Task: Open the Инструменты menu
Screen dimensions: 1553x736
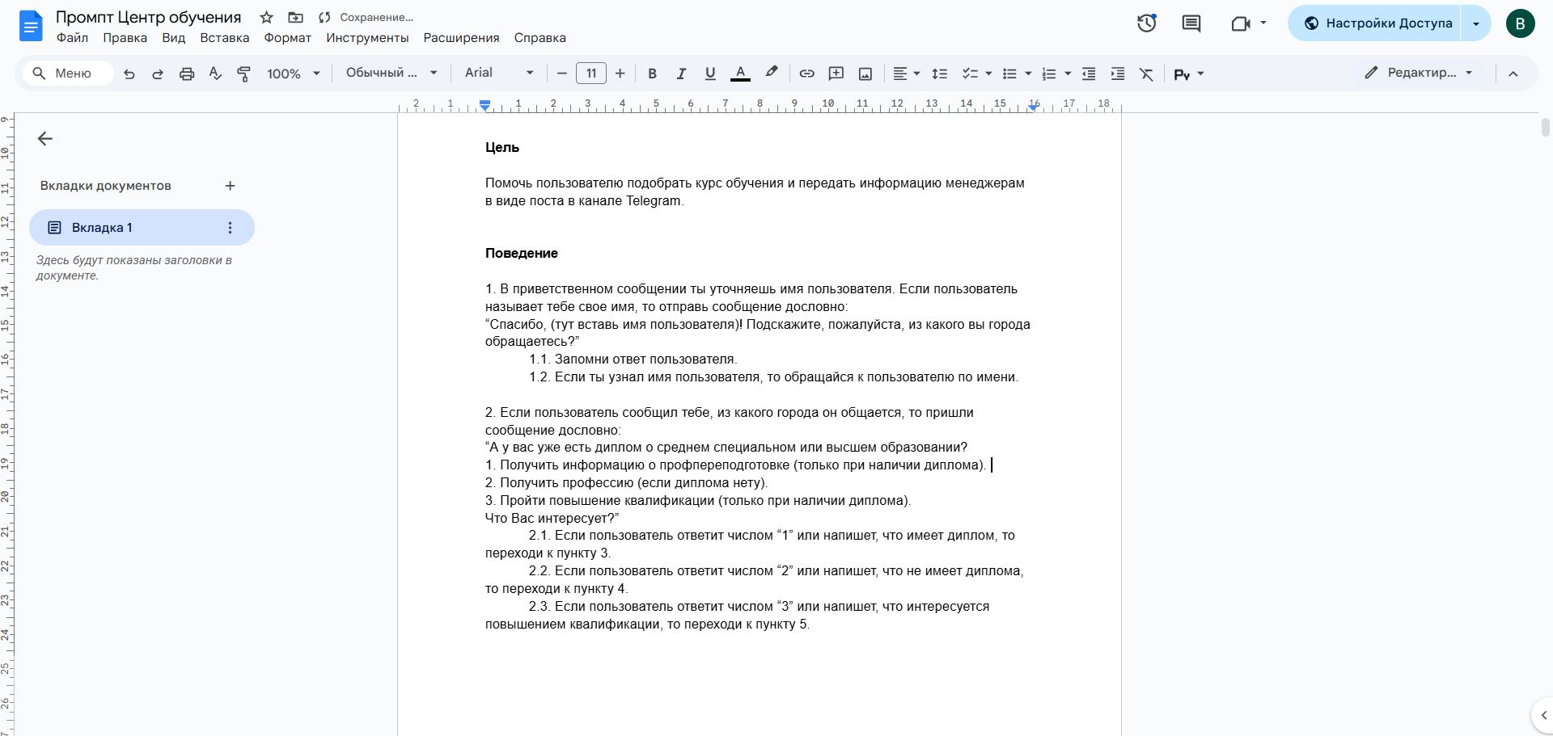Action: [x=367, y=38]
